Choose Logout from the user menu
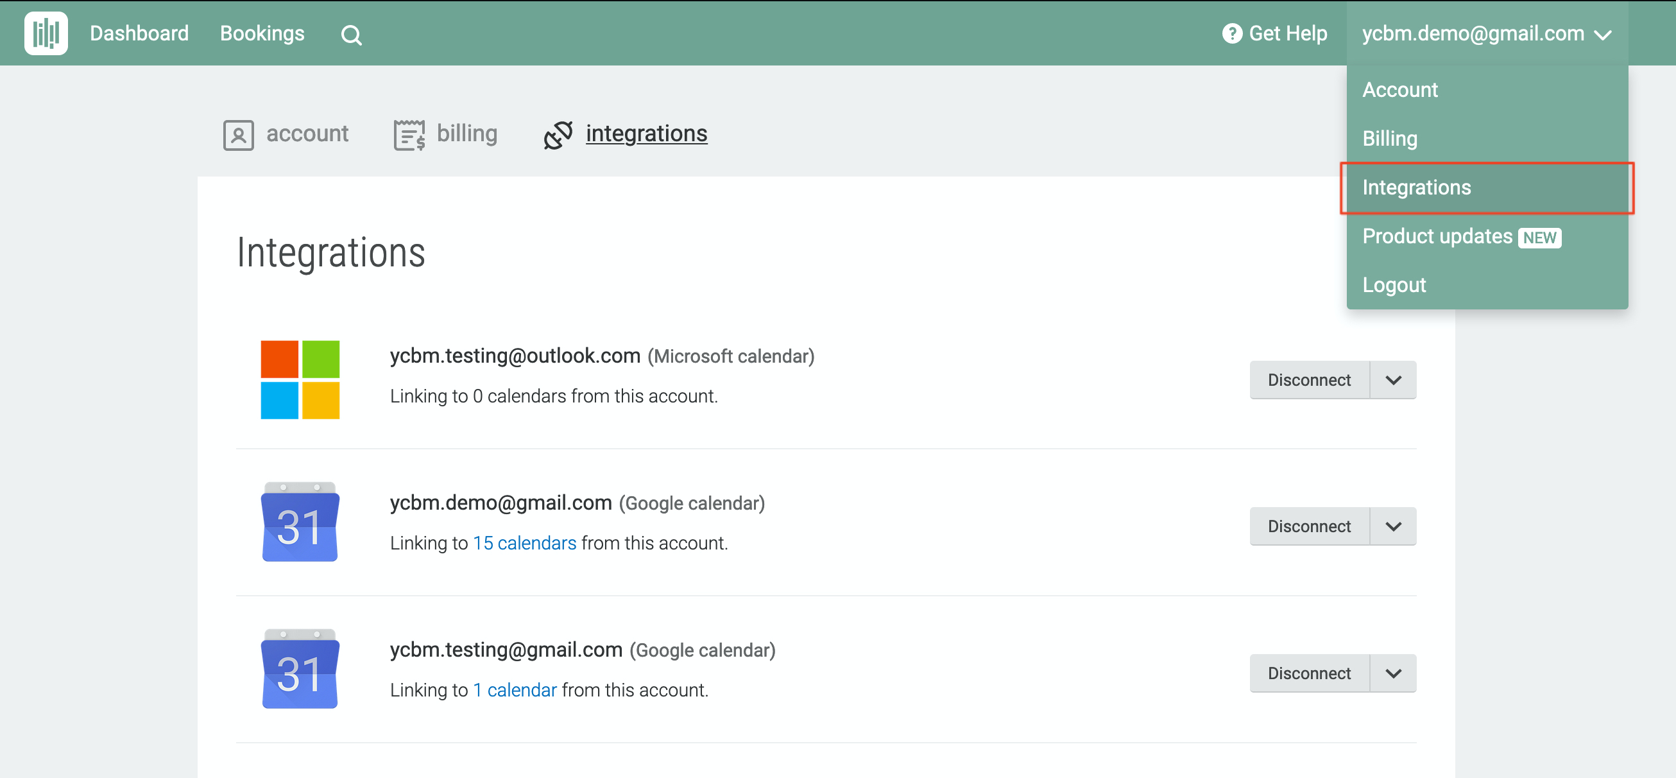The width and height of the screenshot is (1676, 778). point(1394,285)
